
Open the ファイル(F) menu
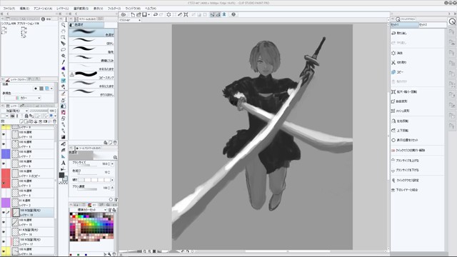pos(9,9)
